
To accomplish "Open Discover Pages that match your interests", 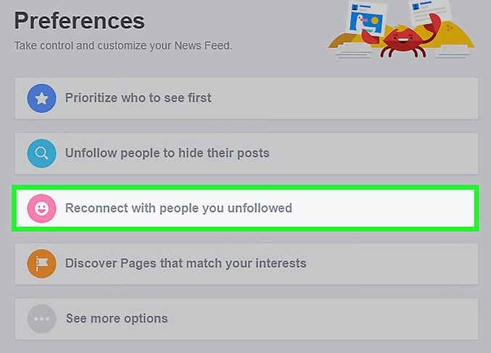I will [247, 264].
